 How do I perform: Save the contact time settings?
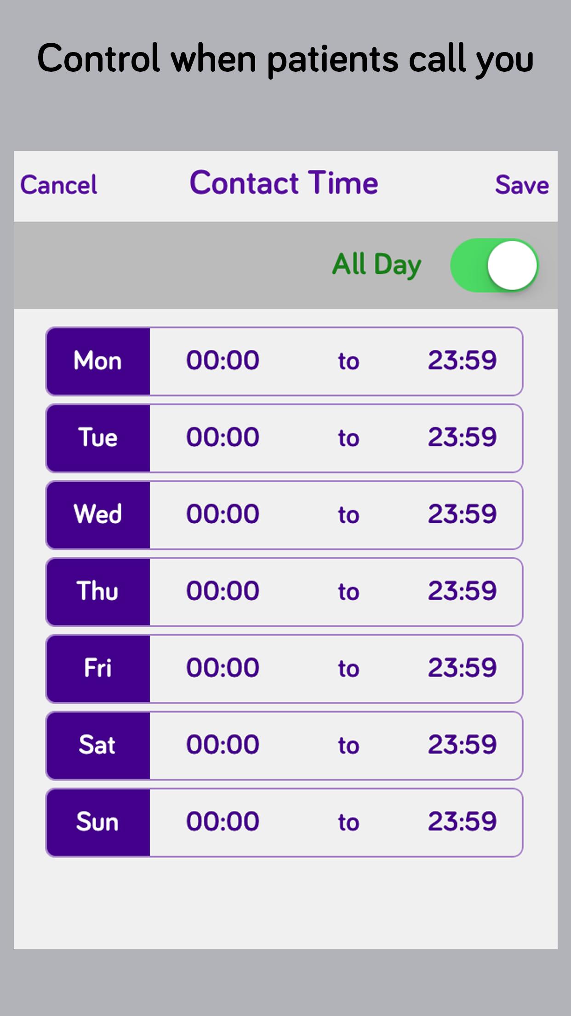[x=522, y=185]
